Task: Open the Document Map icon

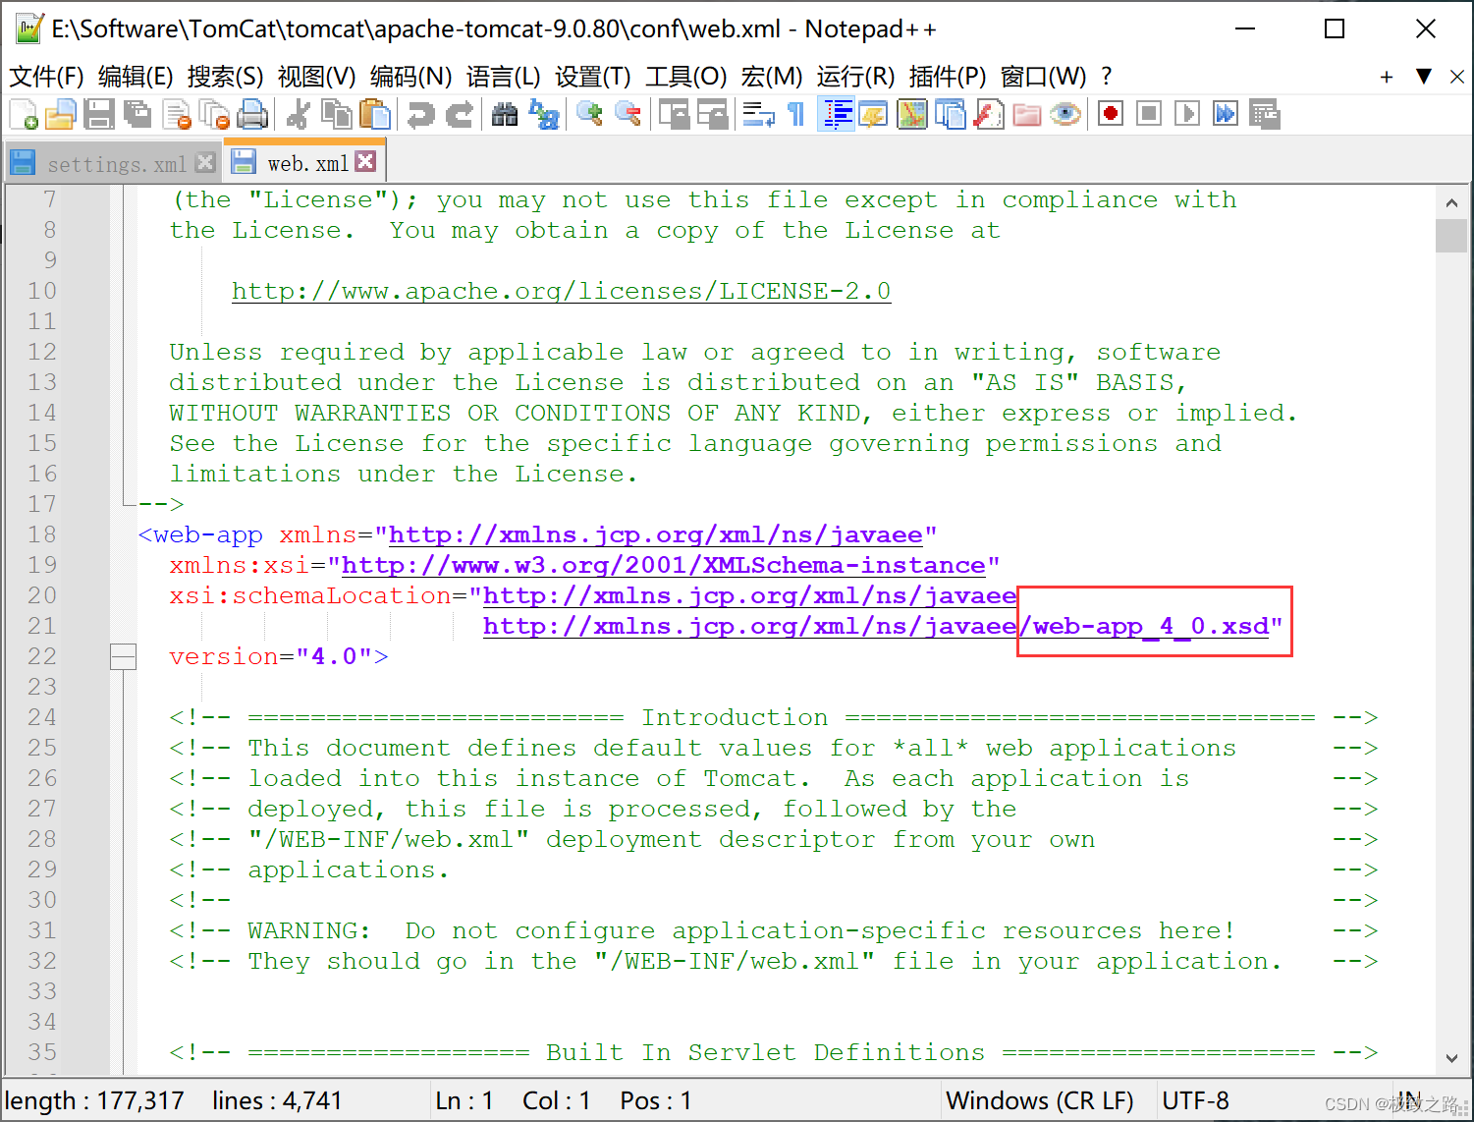Action: coord(911,115)
